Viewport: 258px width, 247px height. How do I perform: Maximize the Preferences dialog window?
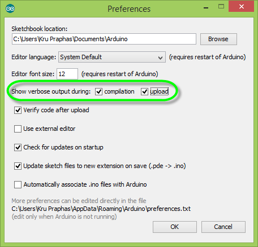tap(221, 7)
